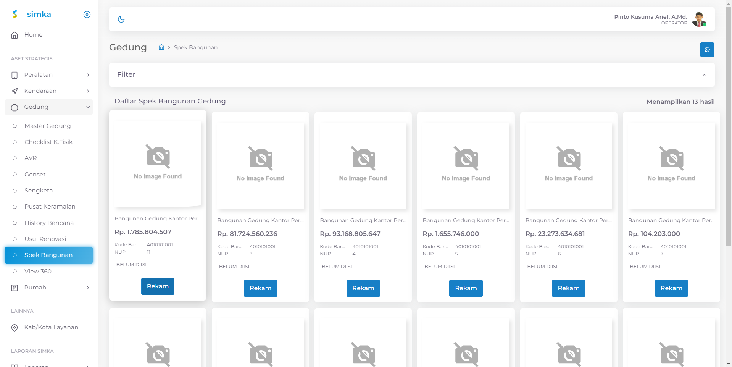This screenshot has height=367, width=732.
Task: Collapse the Filter panel chevron
Action: (704, 75)
